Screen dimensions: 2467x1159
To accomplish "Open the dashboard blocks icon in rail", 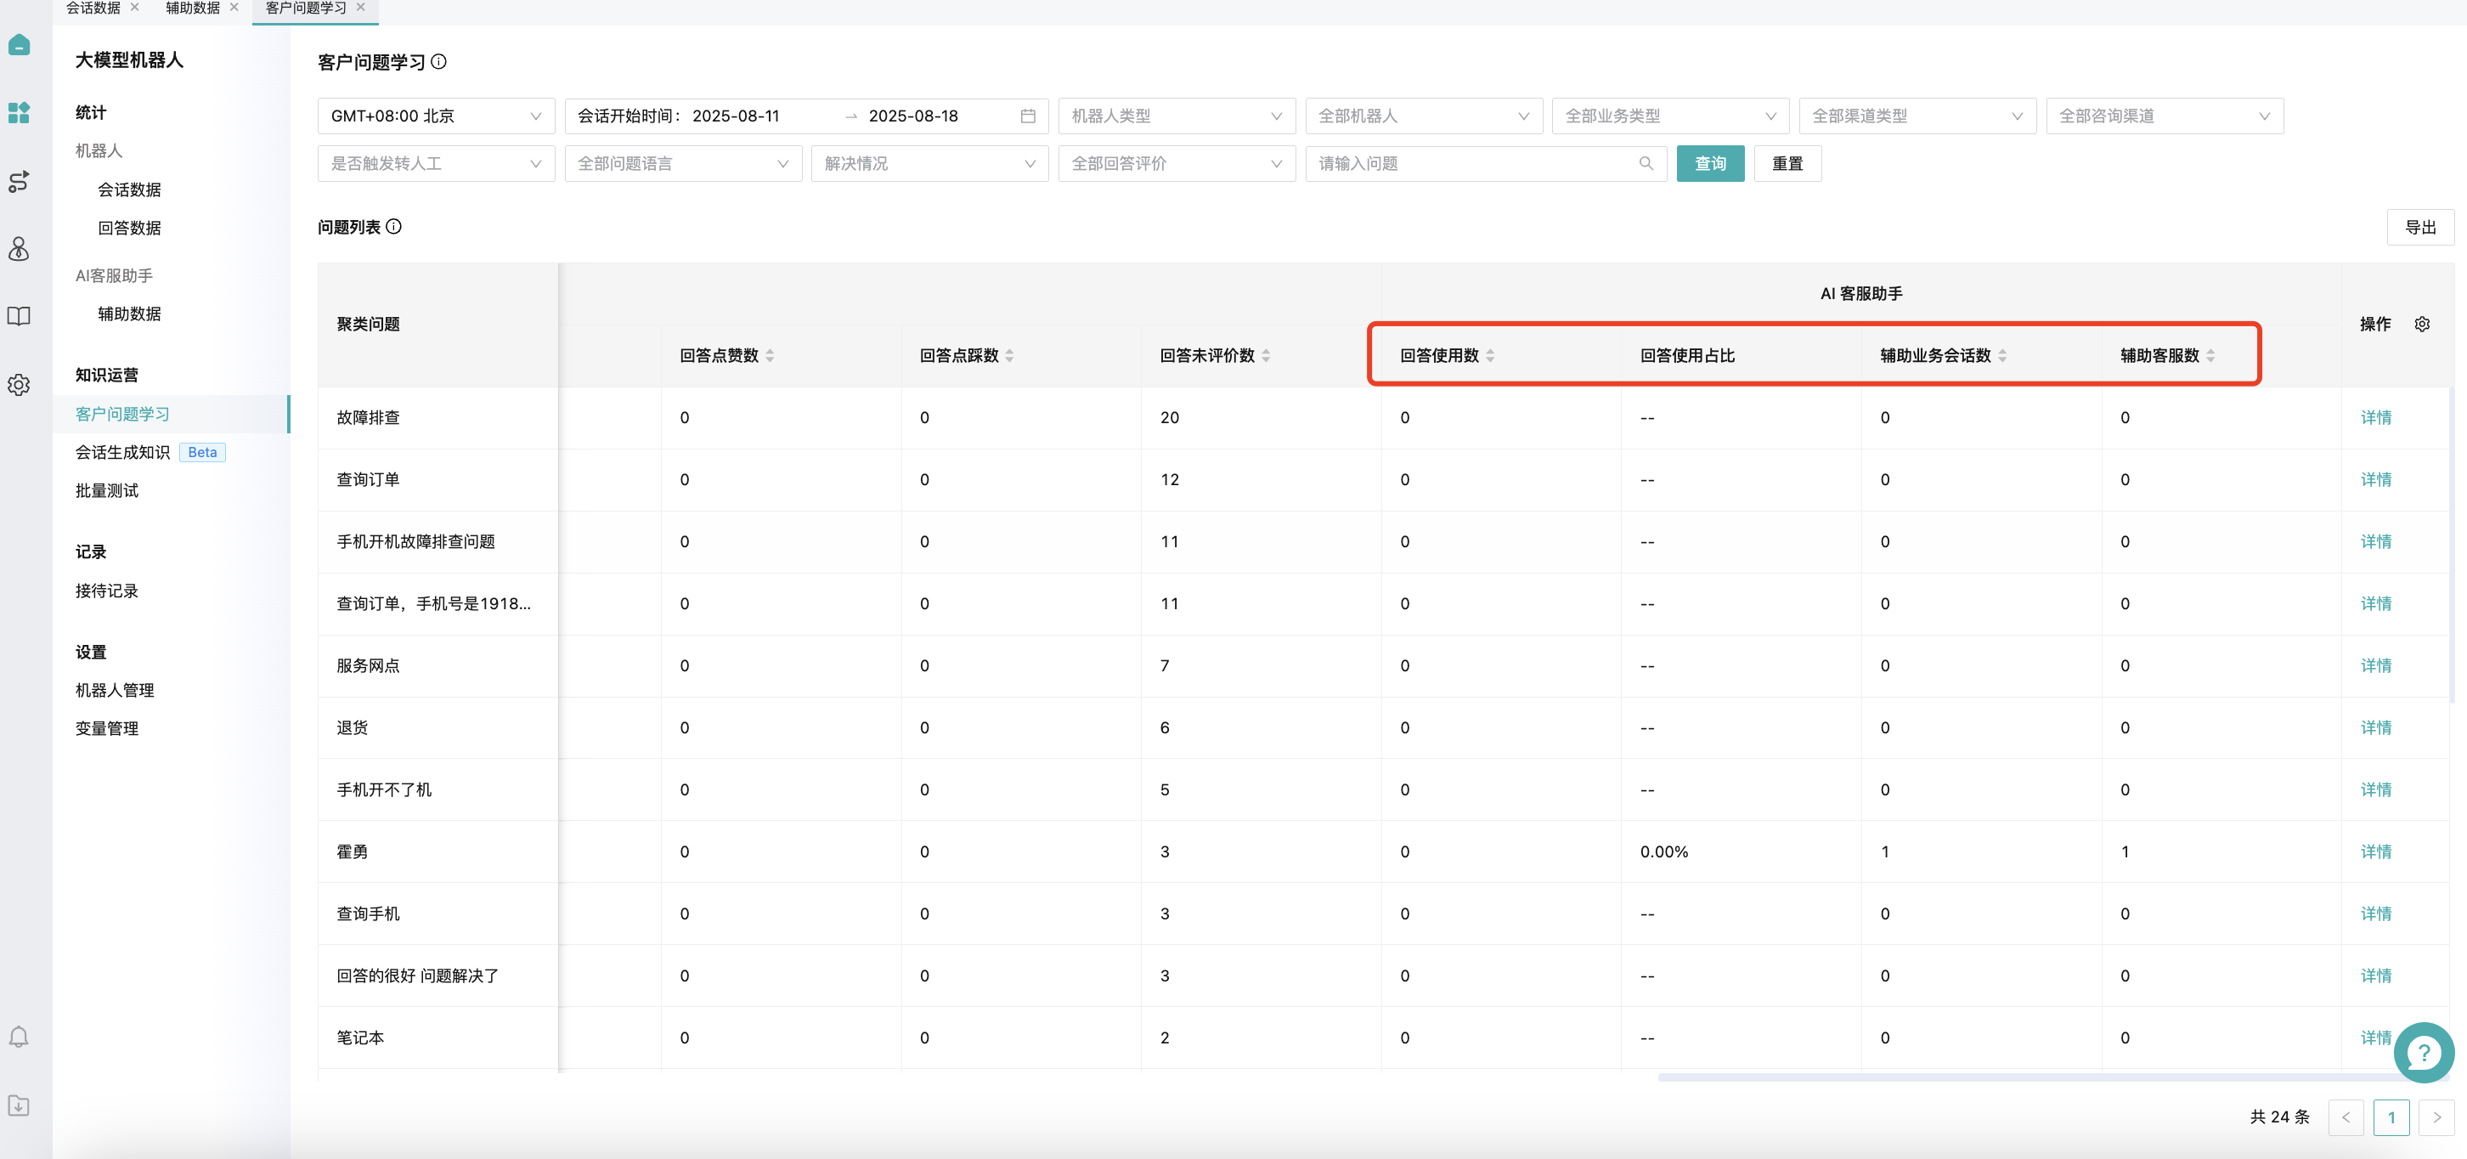I will click(20, 113).
